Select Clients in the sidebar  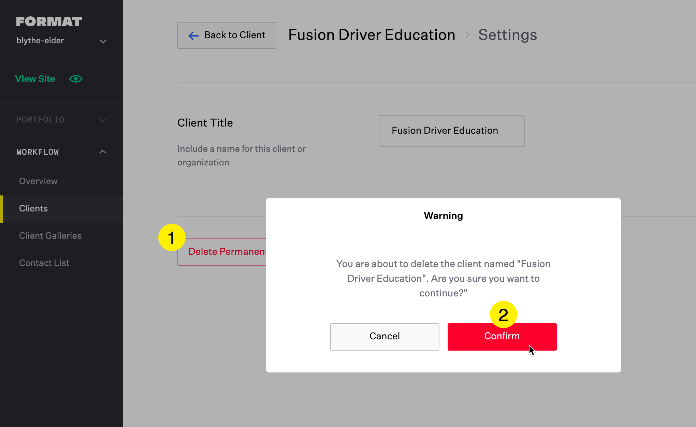pos(33,208)
